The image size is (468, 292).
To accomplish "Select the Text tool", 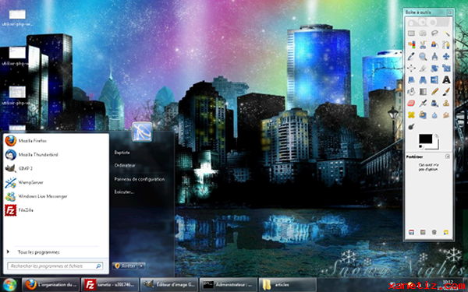I will pos(446,80).
